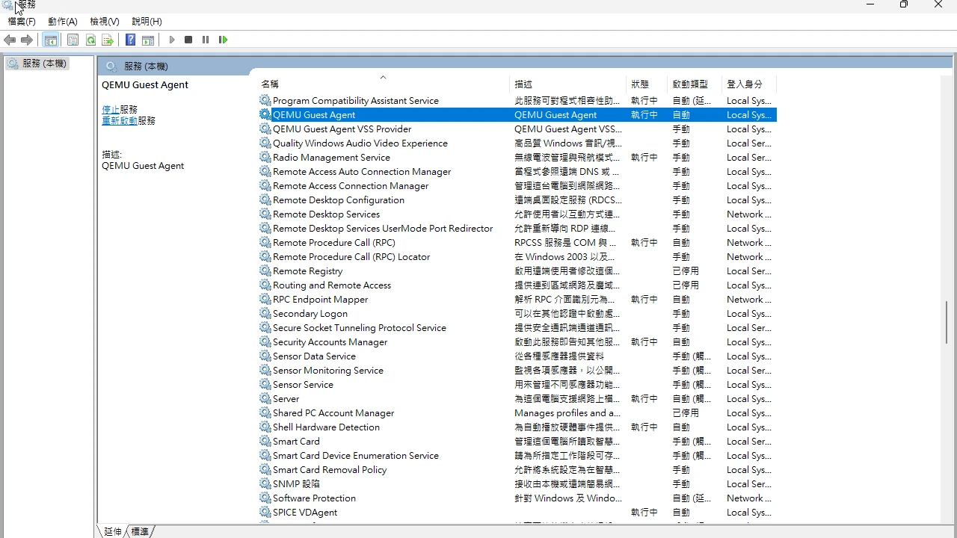Click the Refresh toolbar icon
Viewport: 957px width, 538px height.
point(90,40)
